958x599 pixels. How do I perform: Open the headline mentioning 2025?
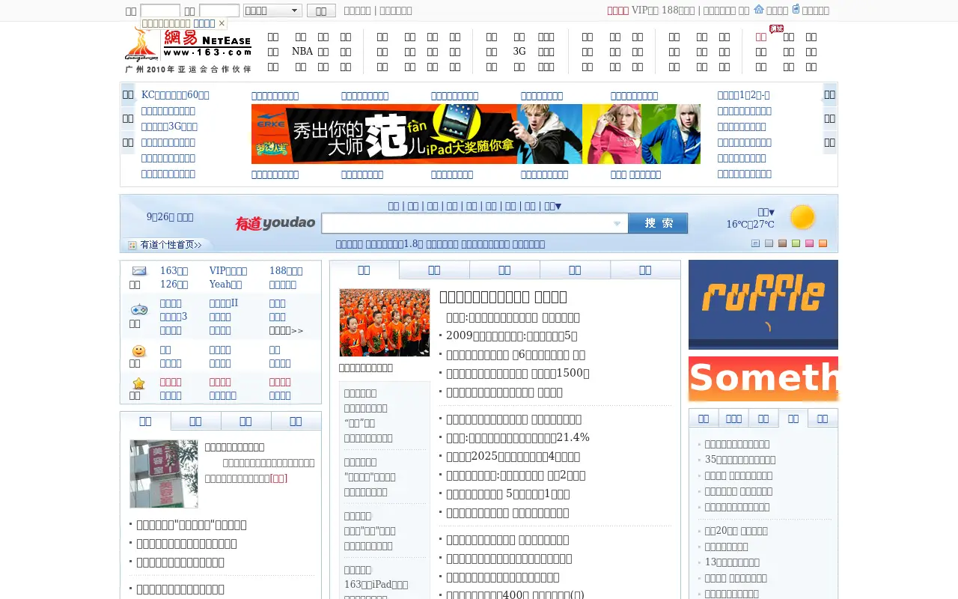(x=513, y=457)
